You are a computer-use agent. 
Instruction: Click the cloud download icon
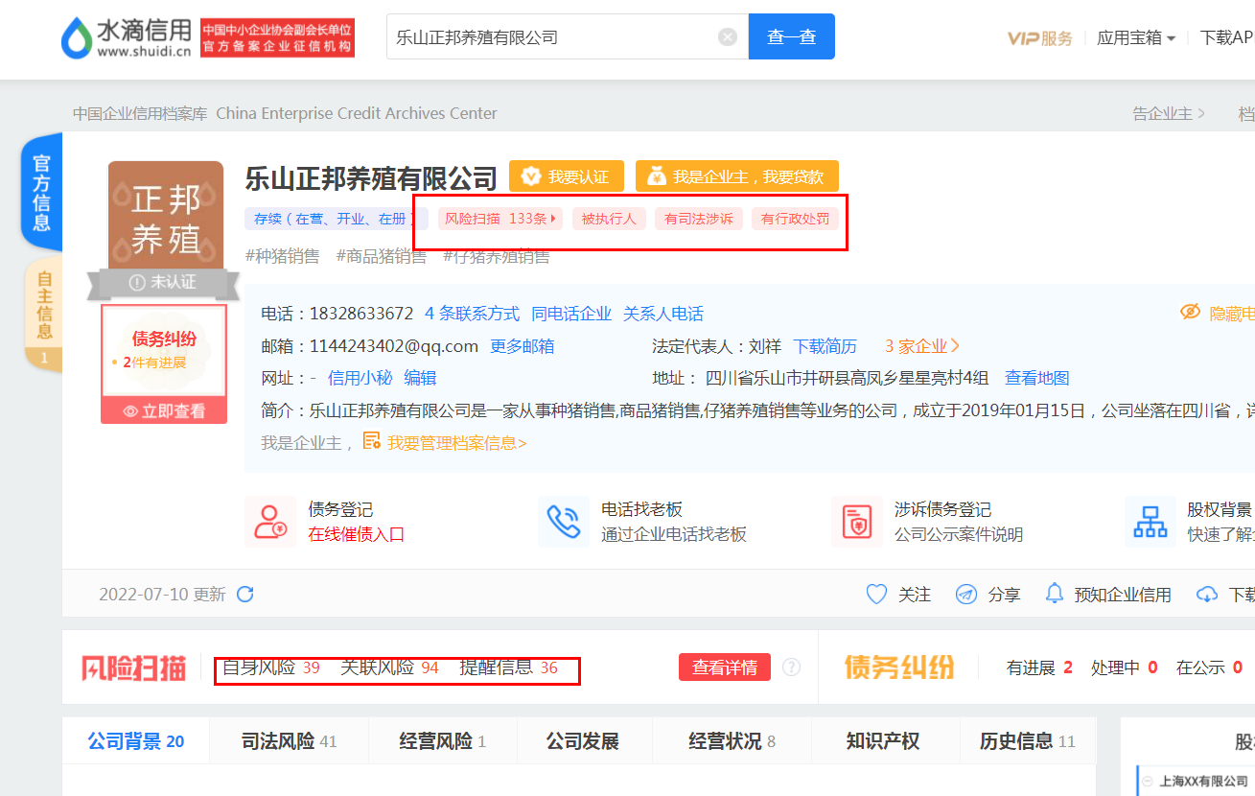pos(1207,595)
